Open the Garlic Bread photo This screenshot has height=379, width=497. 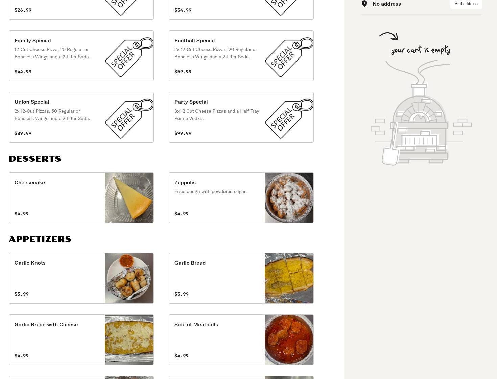pos(289,278)
